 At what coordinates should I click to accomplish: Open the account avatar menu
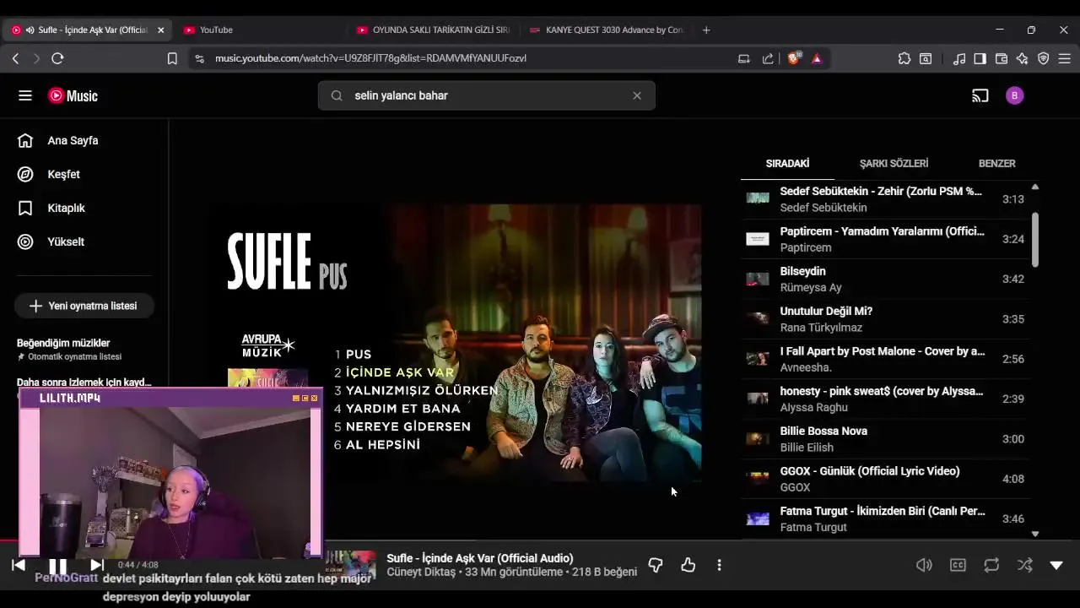[1015, 95]
